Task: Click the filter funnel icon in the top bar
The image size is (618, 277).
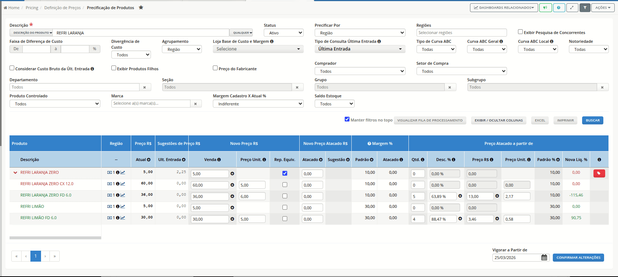Action: [x=585, y=8]
